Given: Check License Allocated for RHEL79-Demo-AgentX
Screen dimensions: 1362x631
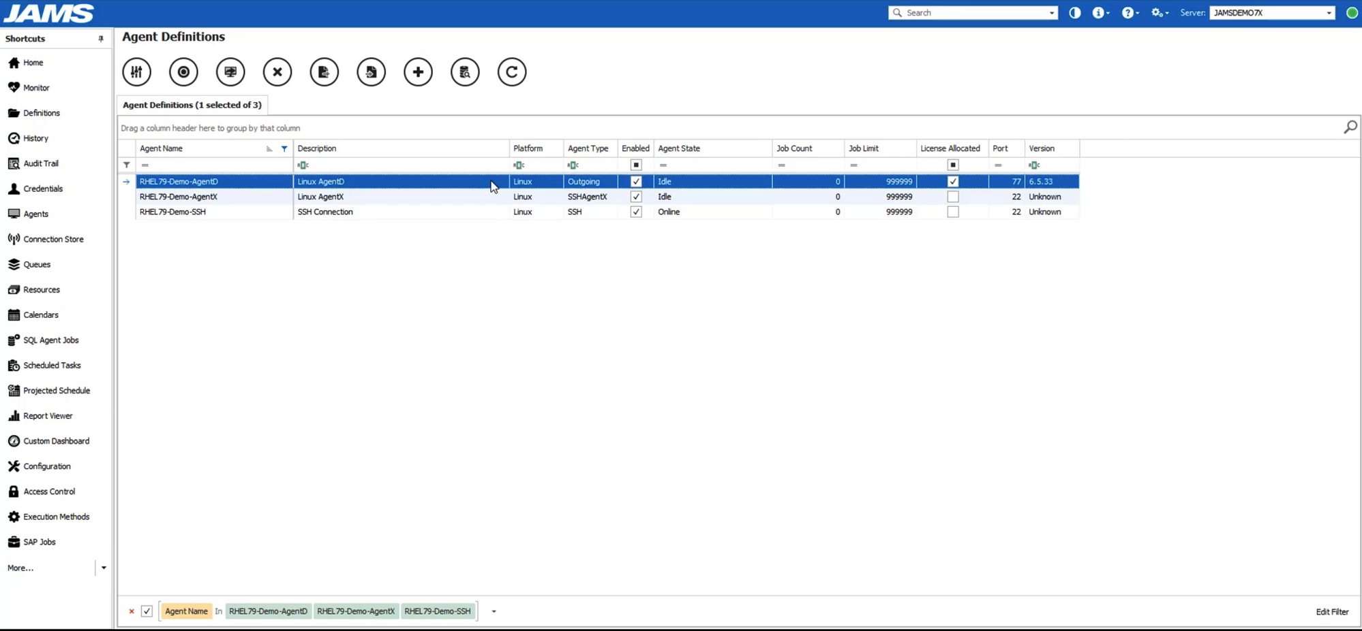Looking at the screenshot, I should click(952, 196).
